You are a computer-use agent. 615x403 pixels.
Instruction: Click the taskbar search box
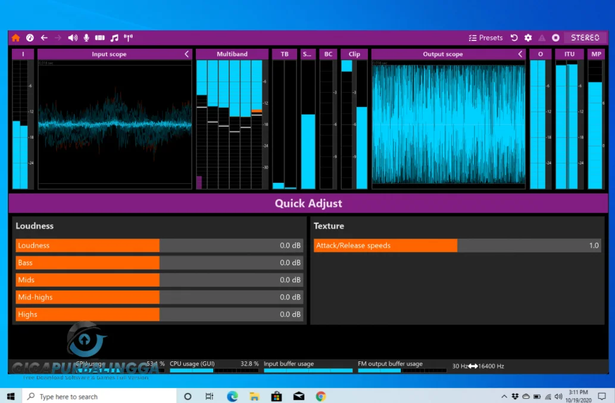click(99, 396)
